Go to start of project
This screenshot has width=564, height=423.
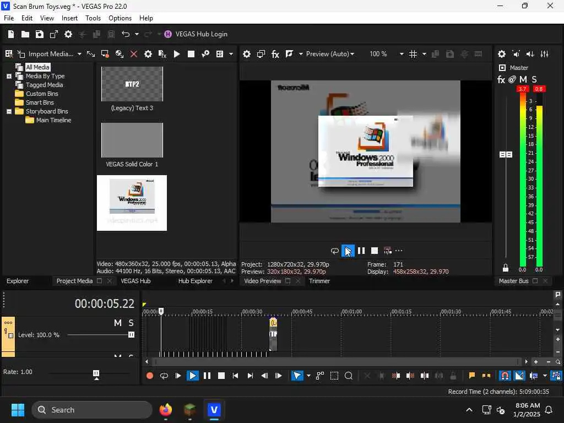point(235,376)
